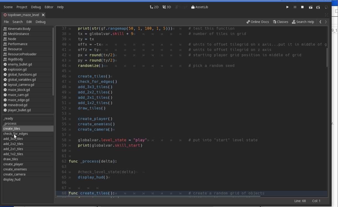Open layout_camera.gd script
The height and width of the screenshot is (207, 338).
27,85
